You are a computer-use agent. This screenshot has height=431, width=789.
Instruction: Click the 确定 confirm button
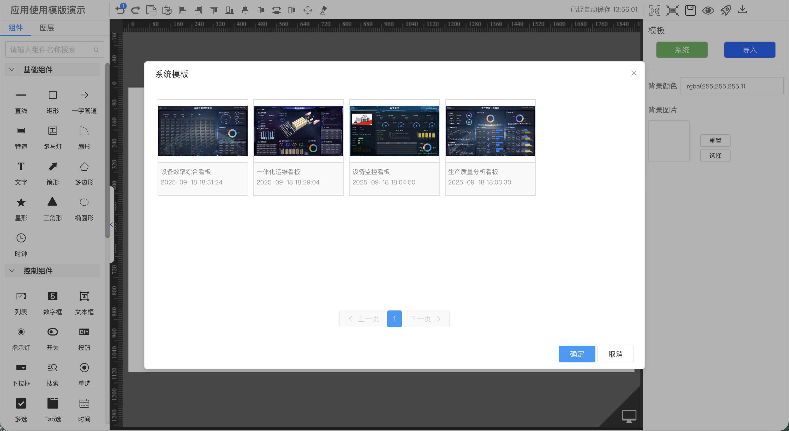[x=577, y=354]
